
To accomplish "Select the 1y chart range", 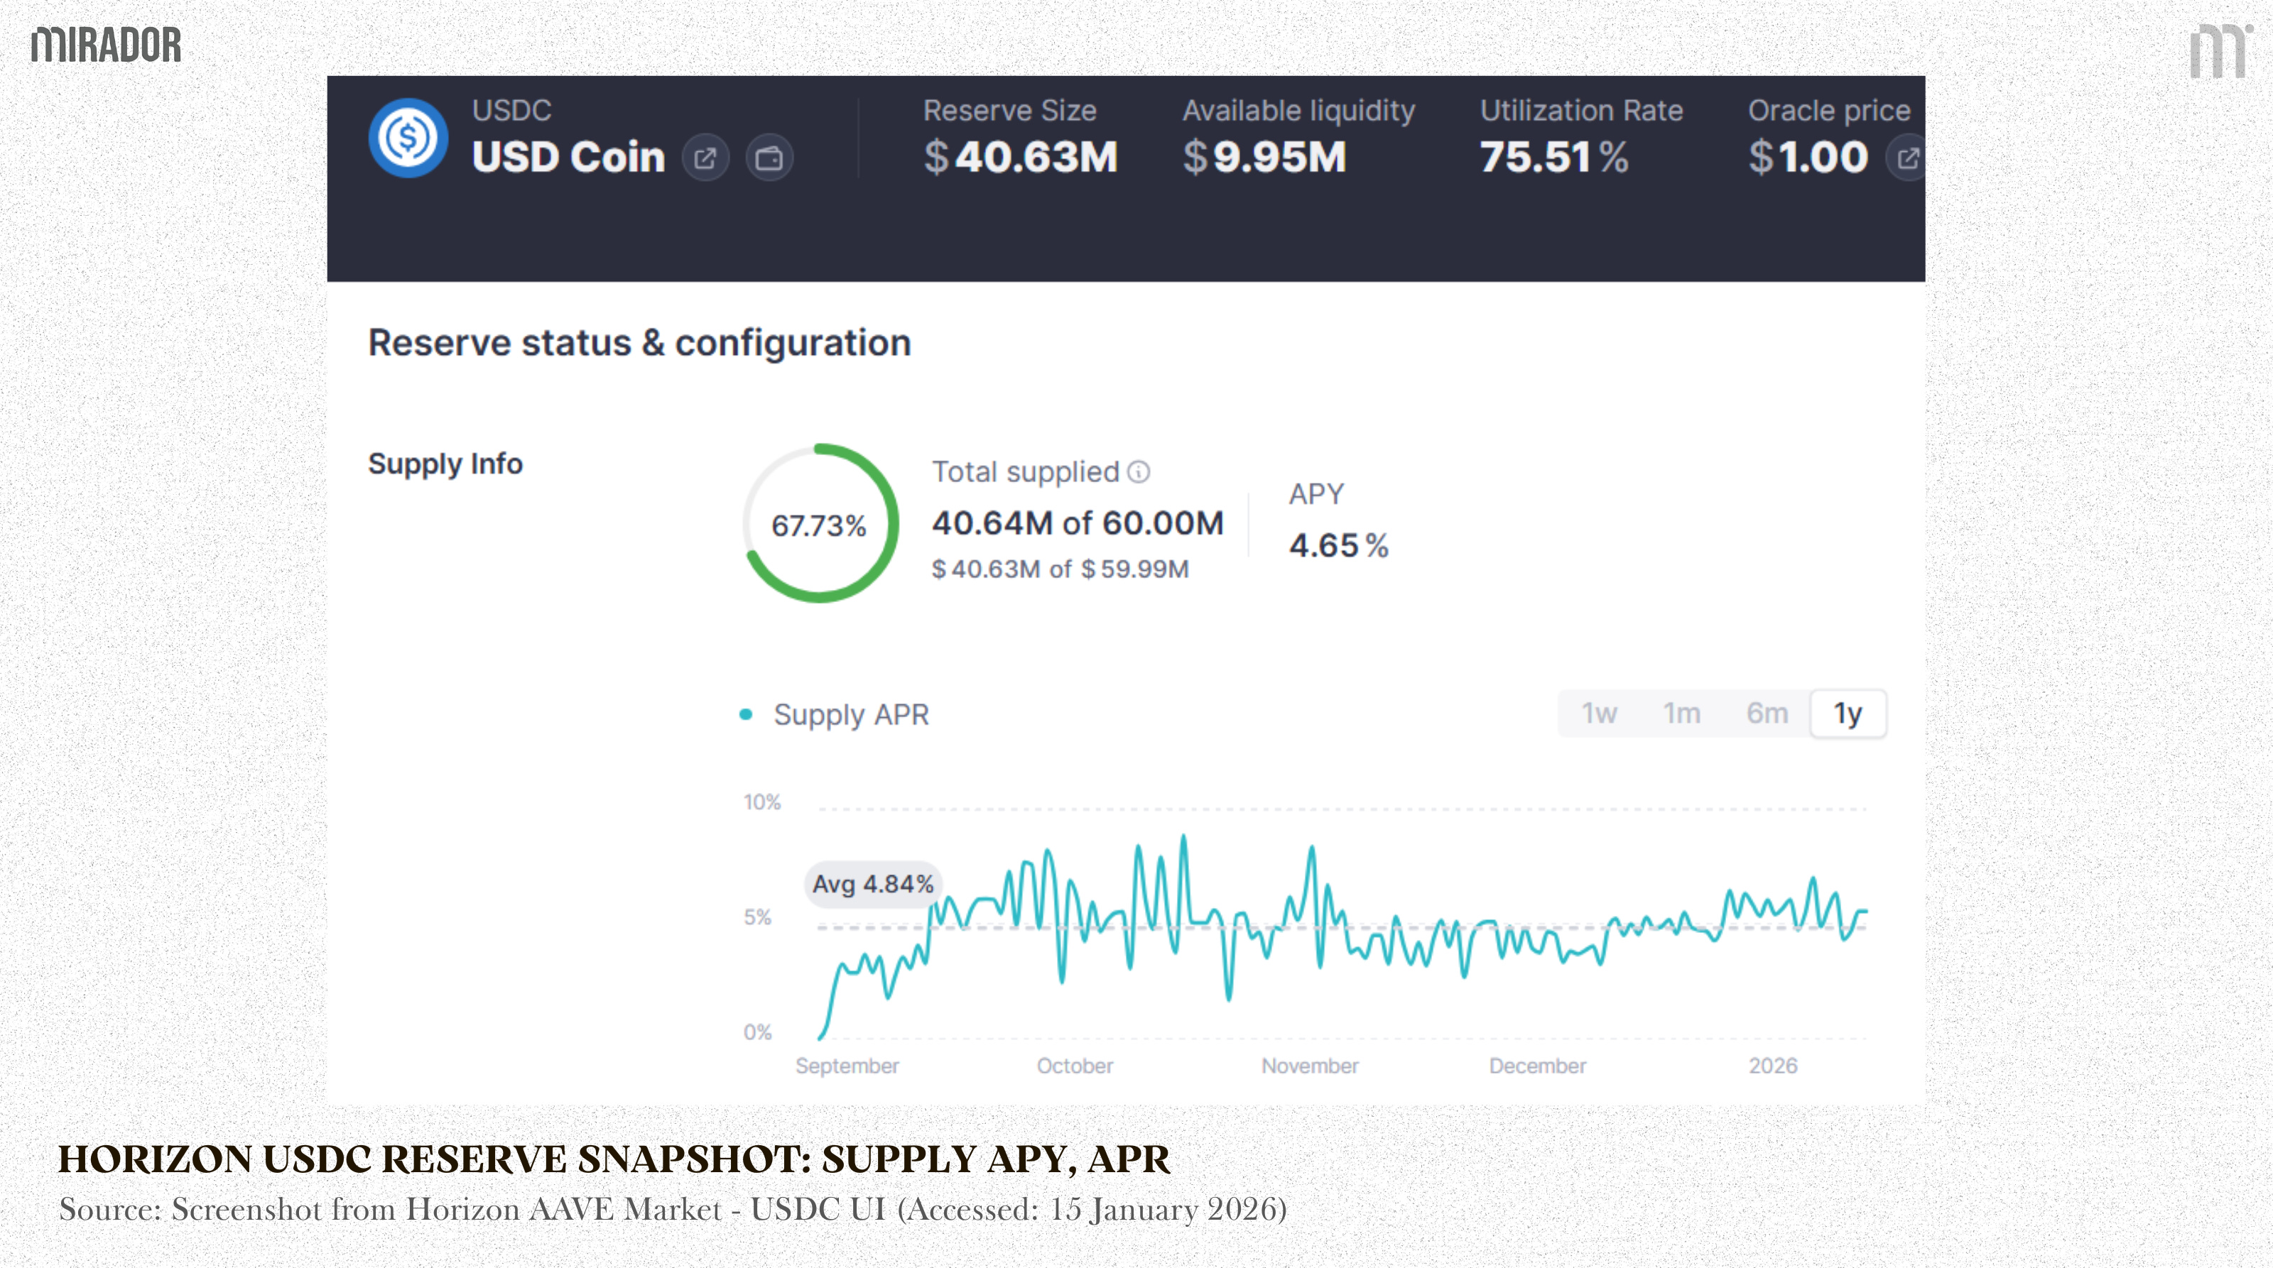I will (x=1848, y=714).
